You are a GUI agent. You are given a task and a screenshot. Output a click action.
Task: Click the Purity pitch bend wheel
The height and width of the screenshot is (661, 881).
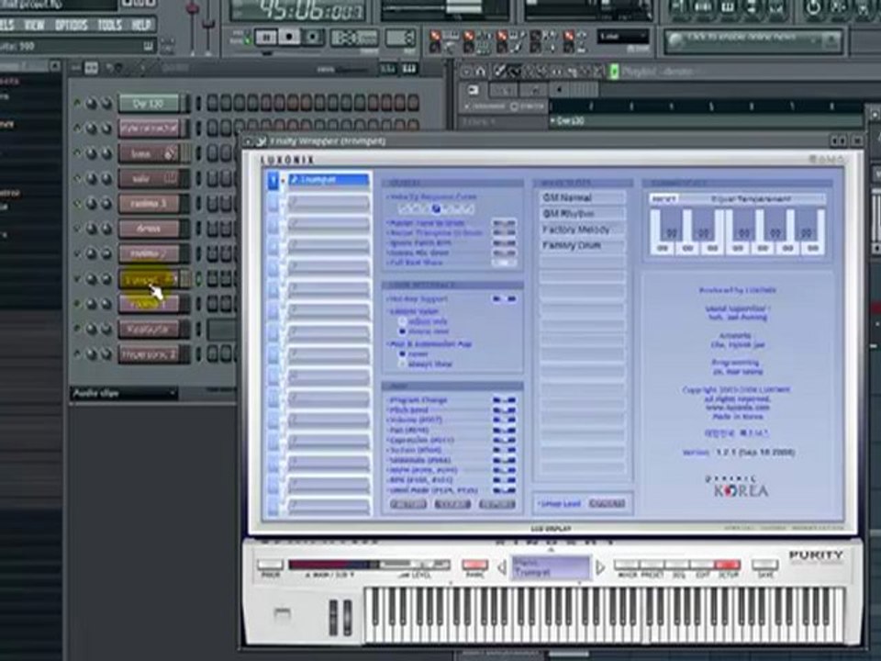pyautogui.click(x=333, y=617)
